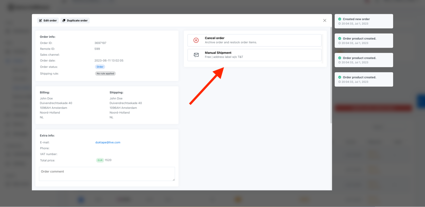Click John Doe under Shipping
The image size is (425, 207).
tap(116, 98)
